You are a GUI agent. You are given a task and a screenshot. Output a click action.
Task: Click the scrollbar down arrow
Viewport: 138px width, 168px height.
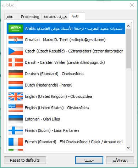(128, 147)
